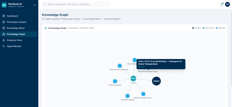
Task: Click the search magnifier icon
Action: click(x=45, y=4)
